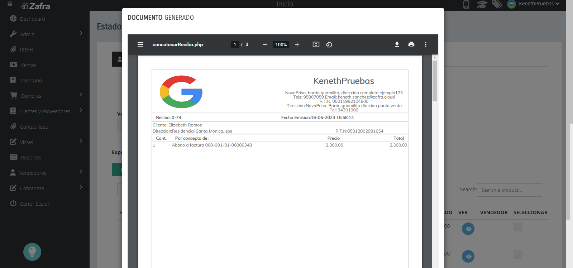The width and height of the screenshot is (573, 268).
Task: Click the tags icon in header
Action: [x=497, y=4]
